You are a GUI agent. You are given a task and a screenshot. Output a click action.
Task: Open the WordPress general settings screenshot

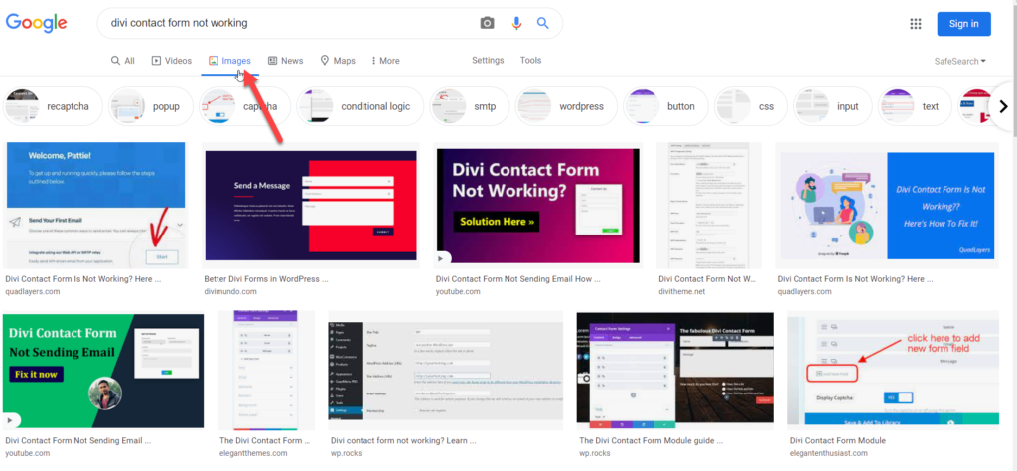click(x=446, y=371)
